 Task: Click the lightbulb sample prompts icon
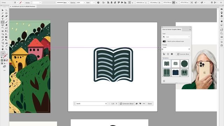[168, 54]
